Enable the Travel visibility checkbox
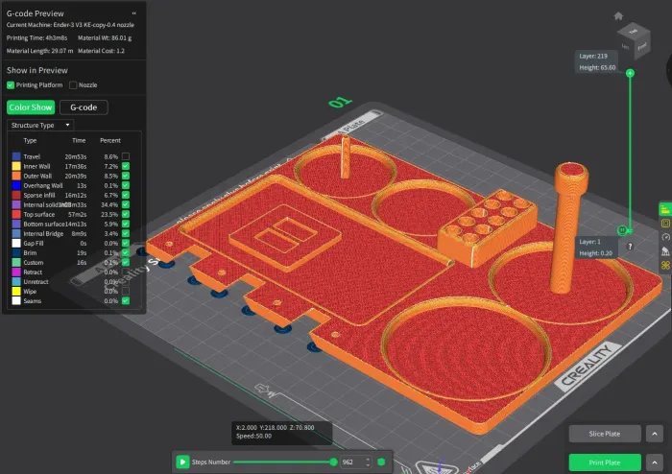The image size is (672, 474). click(126, 155)
